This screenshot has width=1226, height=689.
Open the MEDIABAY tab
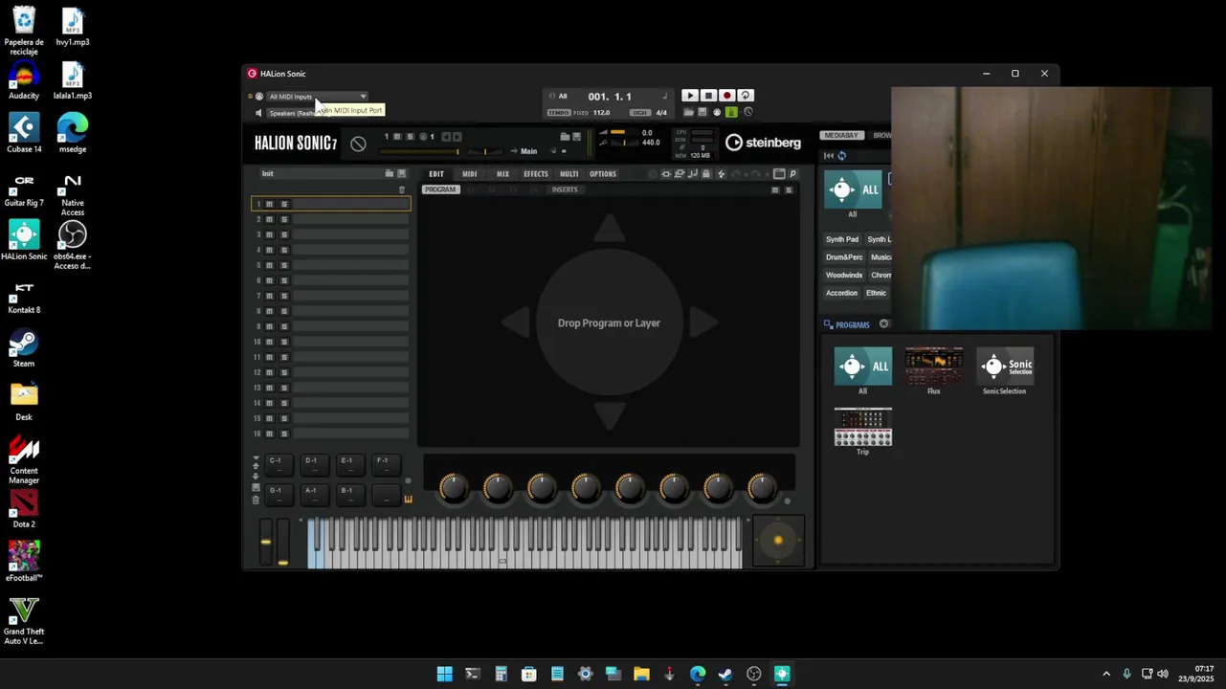pyautogui.click(x=841, y=136)
